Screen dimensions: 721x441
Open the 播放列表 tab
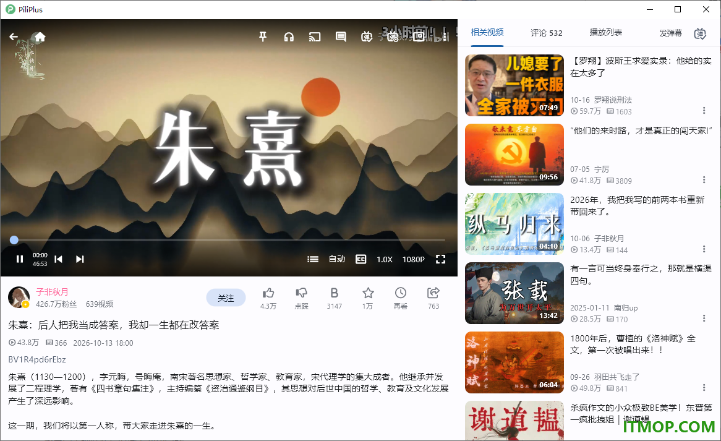606,33
